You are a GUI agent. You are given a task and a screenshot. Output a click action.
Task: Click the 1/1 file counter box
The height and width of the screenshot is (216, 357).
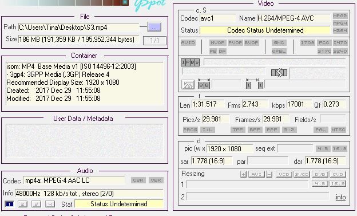154,41
